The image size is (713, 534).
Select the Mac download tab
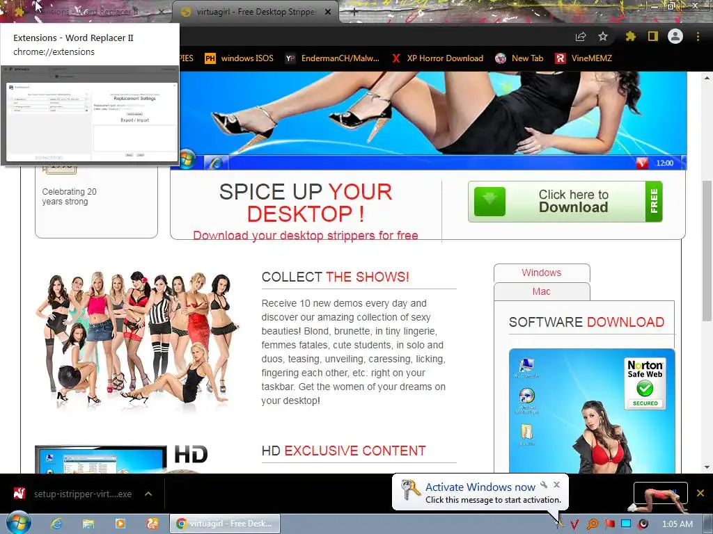click(542, 291)
